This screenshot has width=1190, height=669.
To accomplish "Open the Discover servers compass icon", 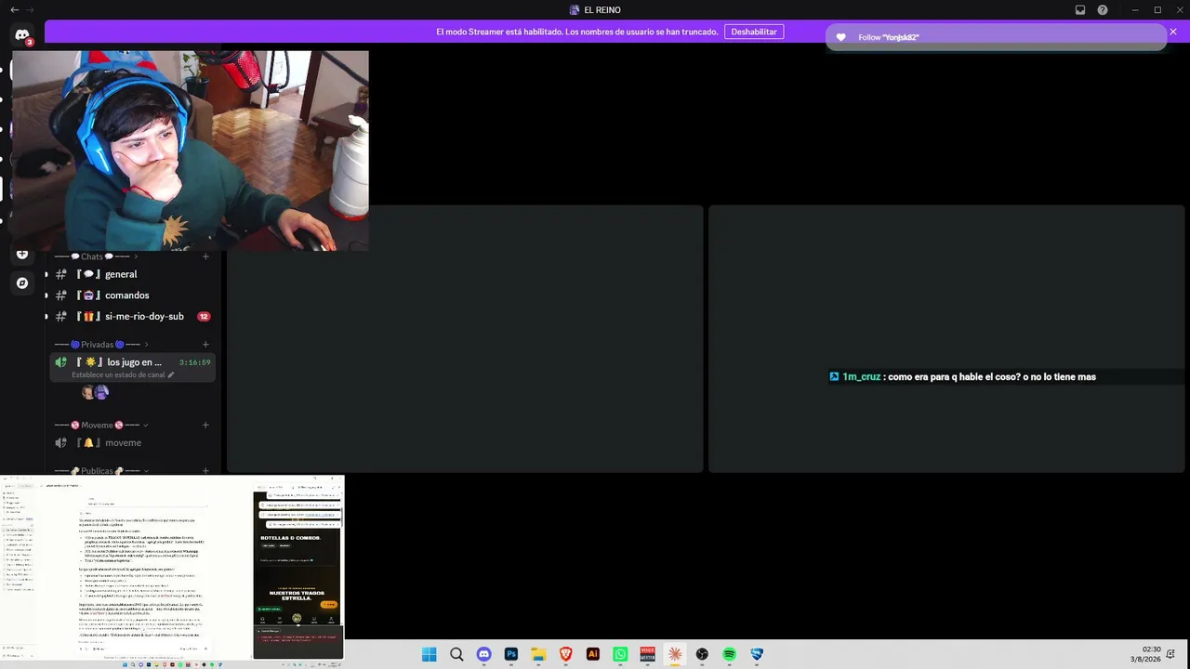I will click(x=22, y=282).
